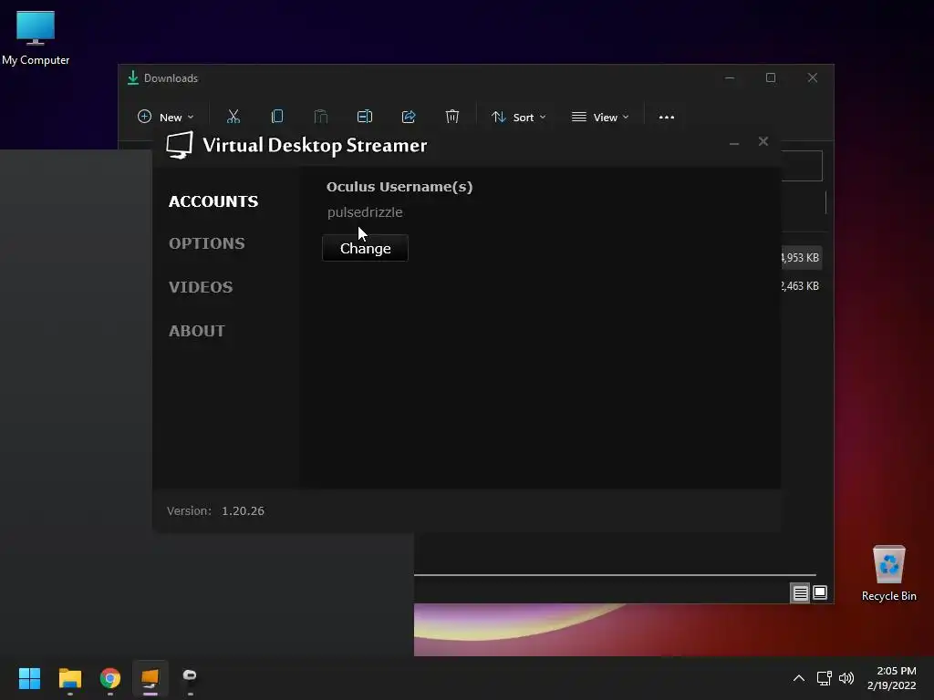Click the Cut scissors icon in Downloads

233,117
